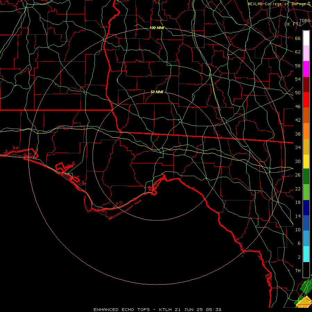
Task: Click the legend value 26
Action: pos(298,175)
